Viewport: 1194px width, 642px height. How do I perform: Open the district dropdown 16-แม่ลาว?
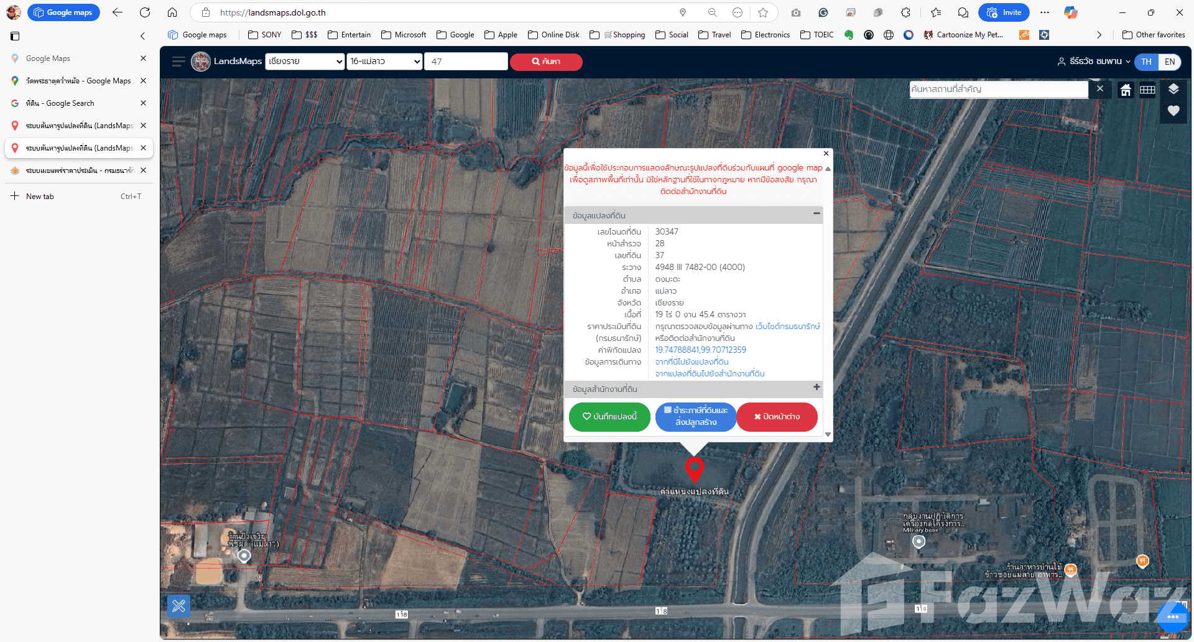(384, 61)
